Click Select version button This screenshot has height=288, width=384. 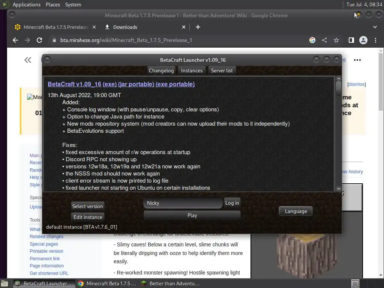tap(87, 206)
